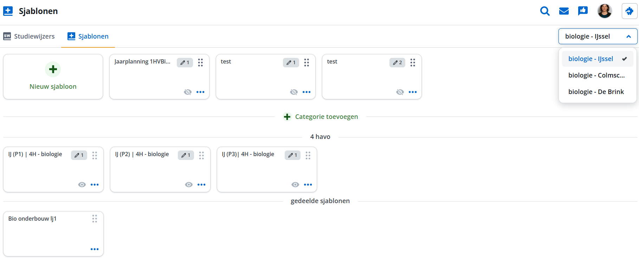Viewport: 639px width, 261px height.
Task: Open the messages envelope icon
Action: pyautogui.click(x=564, y=11)
